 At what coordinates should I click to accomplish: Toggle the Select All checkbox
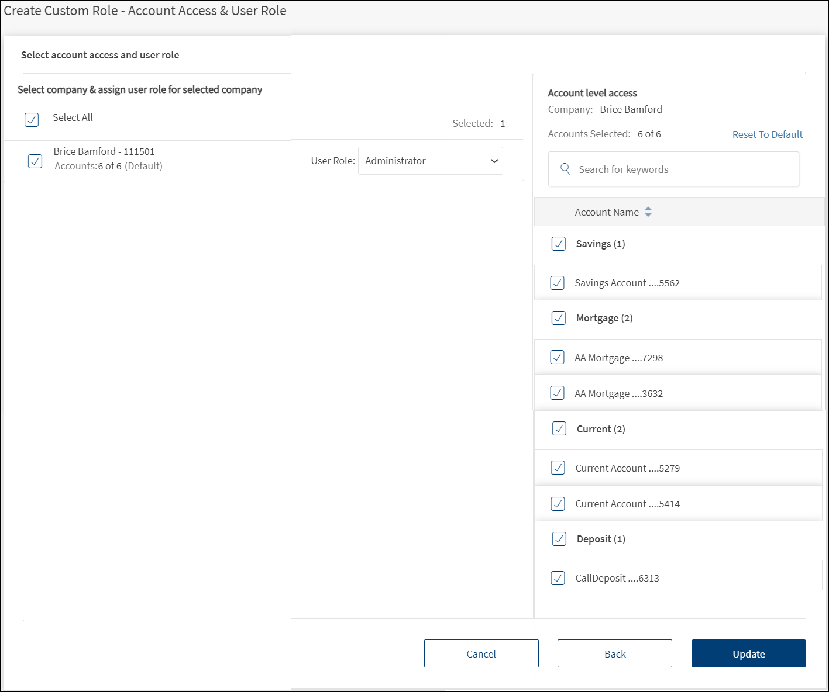32,119
